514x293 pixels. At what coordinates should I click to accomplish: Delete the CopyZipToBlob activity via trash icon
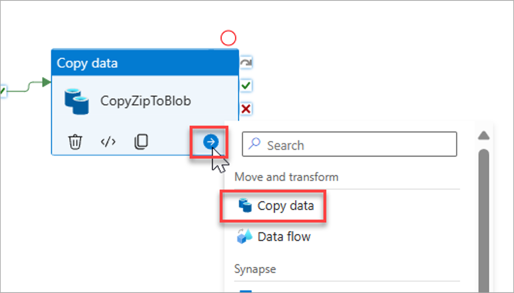pos(75,142)
